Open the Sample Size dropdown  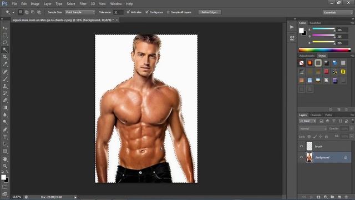[x=80, y=12]
